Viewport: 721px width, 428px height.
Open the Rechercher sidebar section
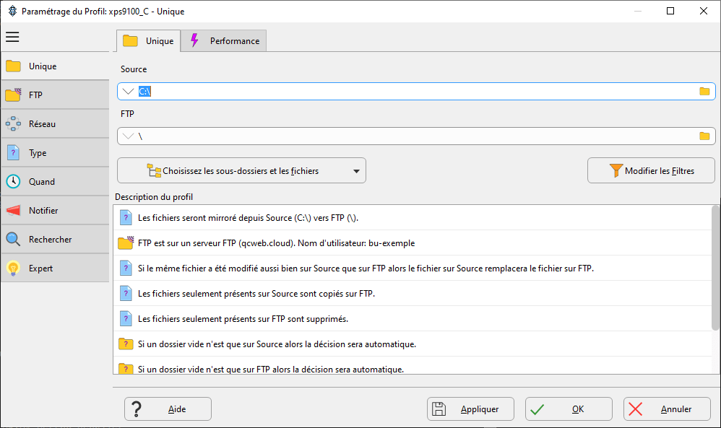click(55, 240)
